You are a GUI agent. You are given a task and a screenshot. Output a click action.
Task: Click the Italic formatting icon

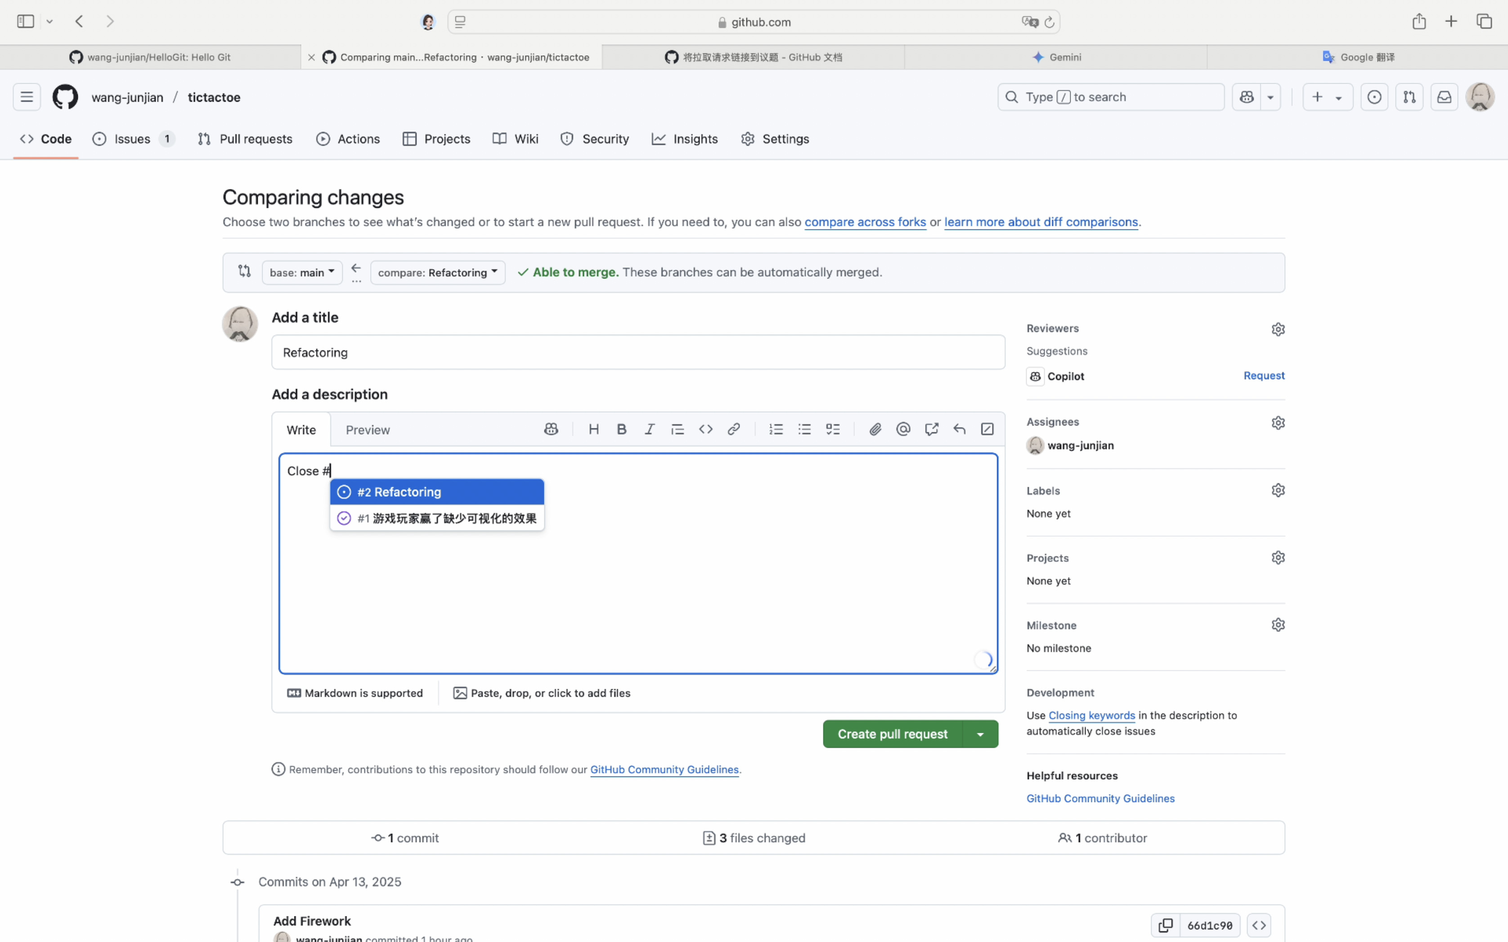[x=649, y=429]
